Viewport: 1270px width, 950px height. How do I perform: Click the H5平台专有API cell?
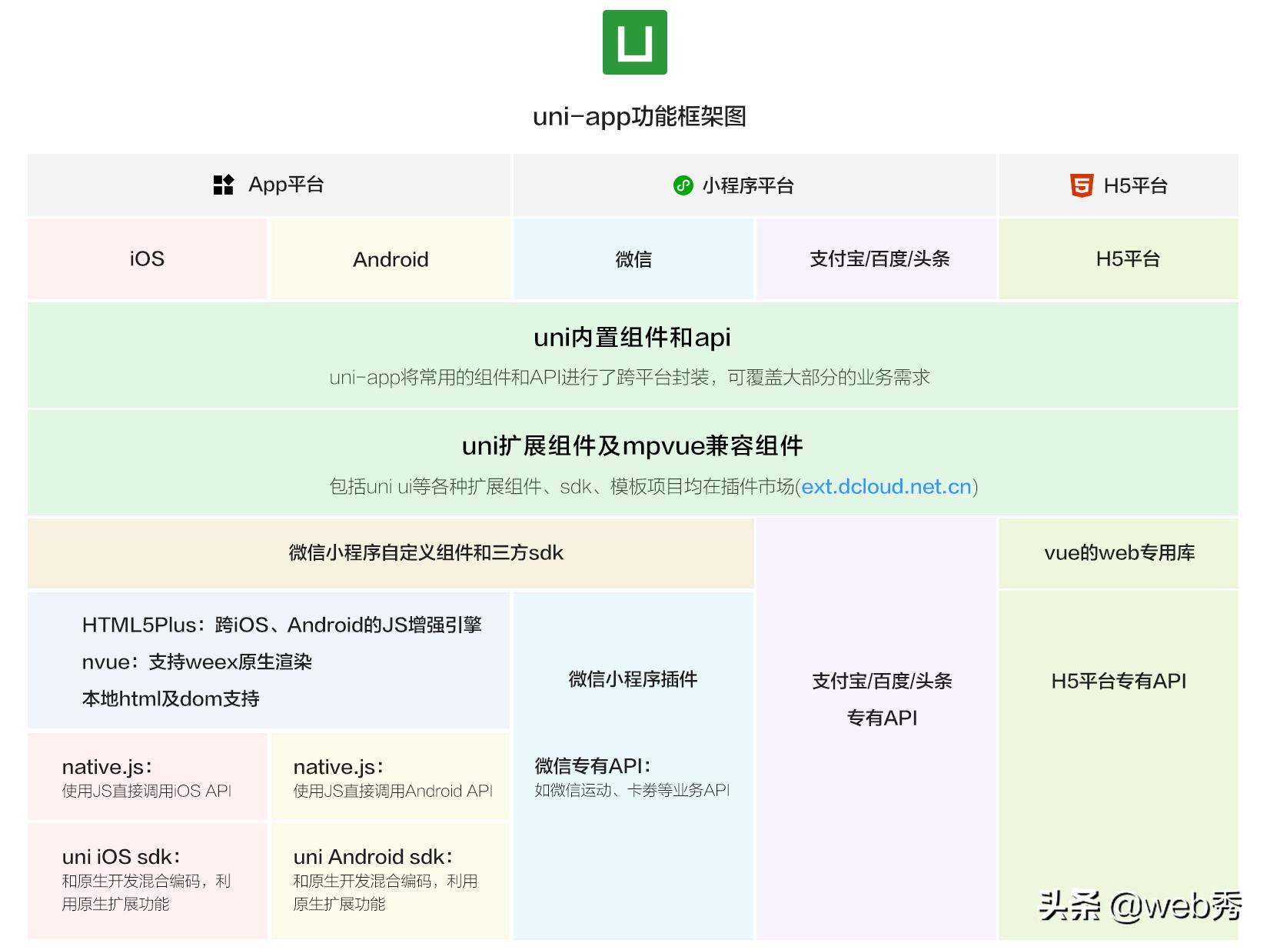pyautogui.click(x=1119, y=681)
